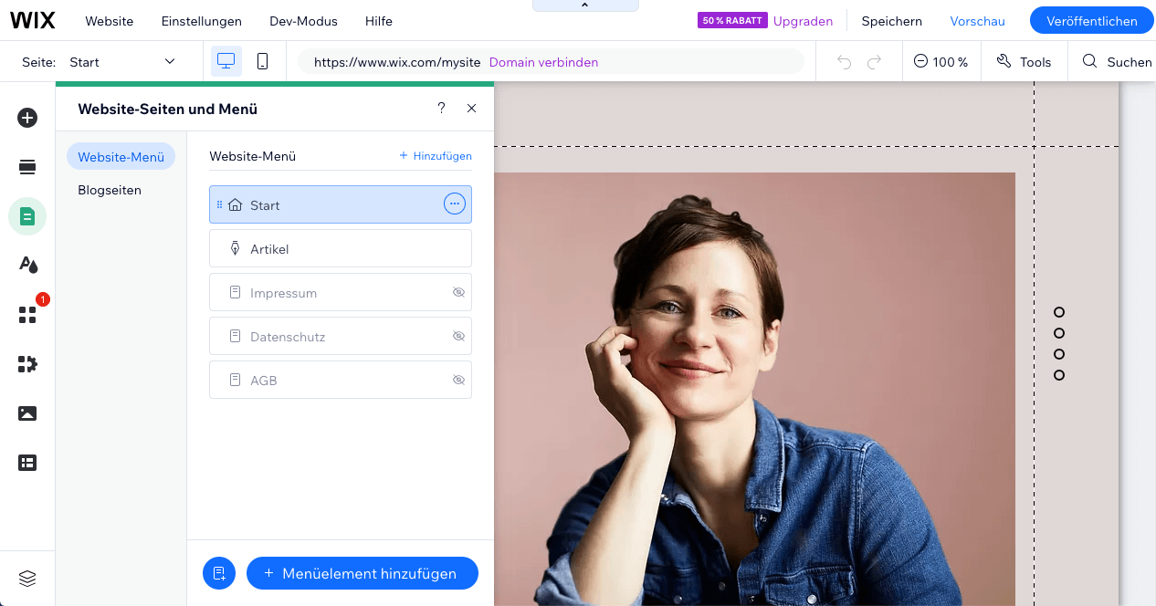Image resolution: width=1156 pixels, height=606 pixels.
Task: Click Domain verbinden link
Action: pyautogui.click(x=543, y=62)
